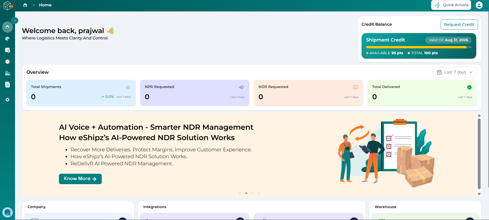
Task: Click the Integrations section heading
Action: coord(155,207)
